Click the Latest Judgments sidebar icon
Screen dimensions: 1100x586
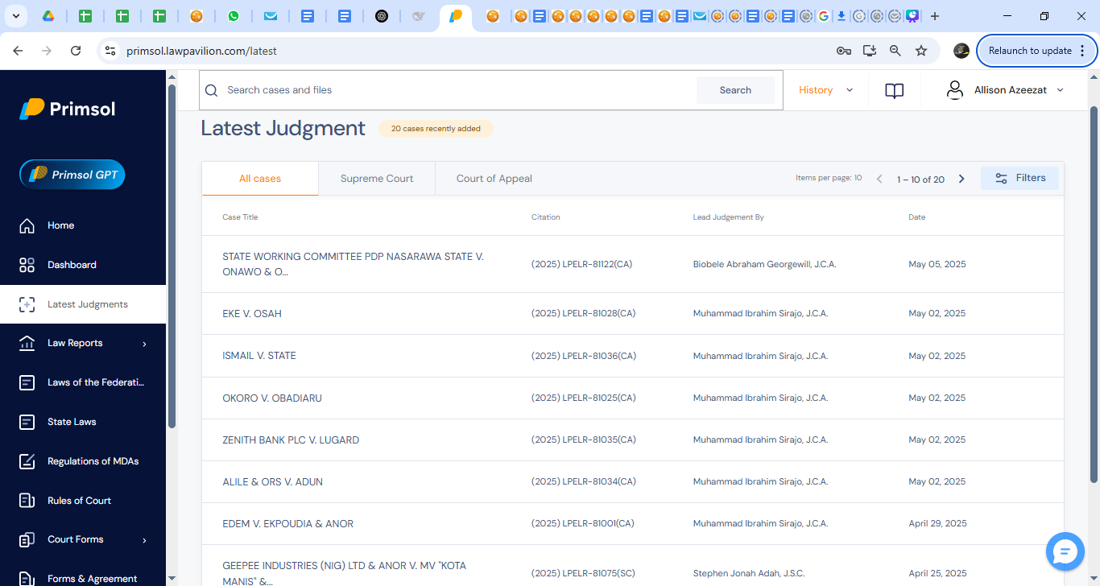(27, 304)
